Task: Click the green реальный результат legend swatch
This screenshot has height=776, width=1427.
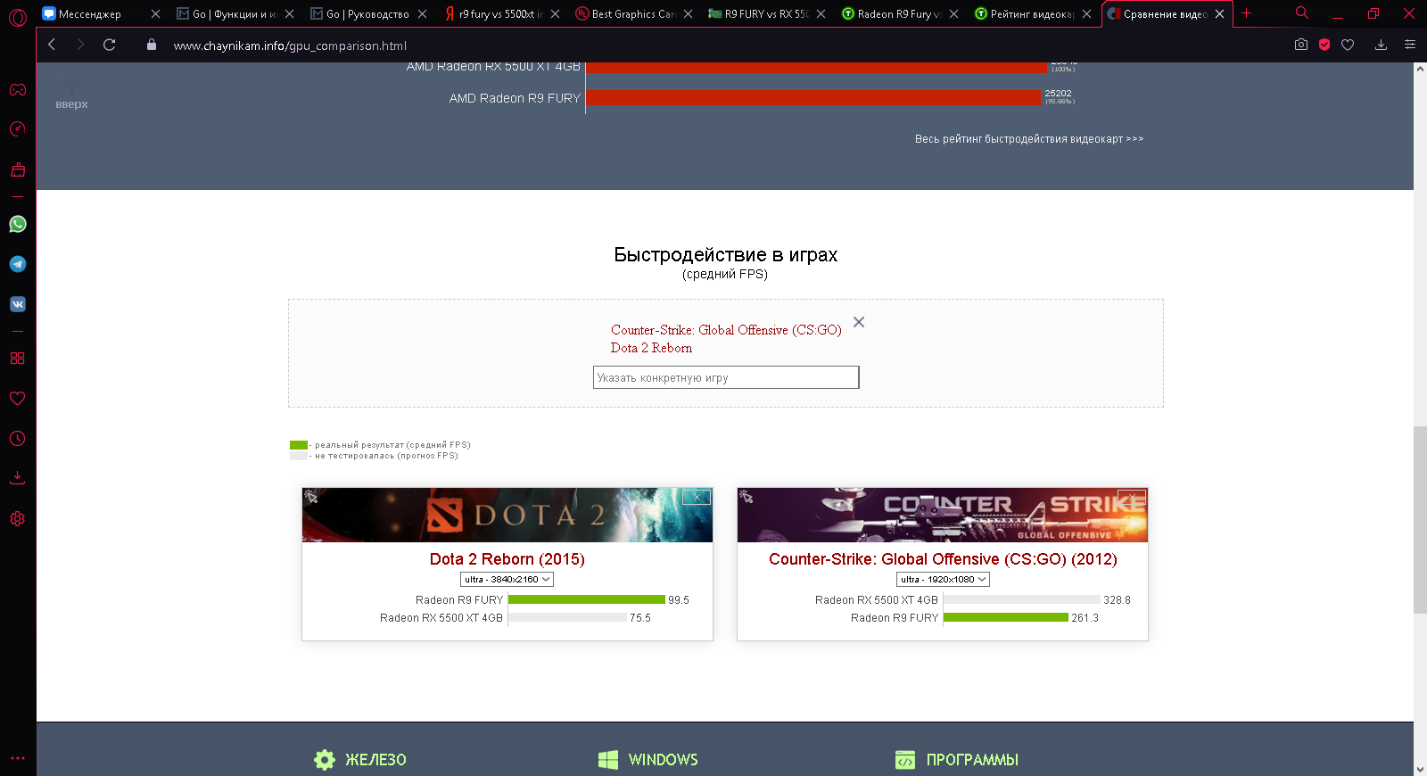Action: point(299,445)
